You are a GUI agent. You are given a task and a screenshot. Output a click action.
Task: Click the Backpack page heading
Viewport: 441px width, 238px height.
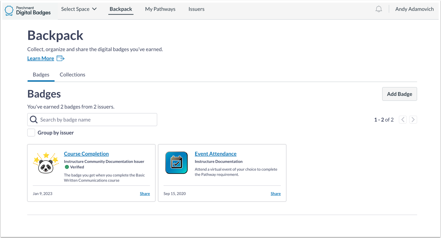pos(55,35)
